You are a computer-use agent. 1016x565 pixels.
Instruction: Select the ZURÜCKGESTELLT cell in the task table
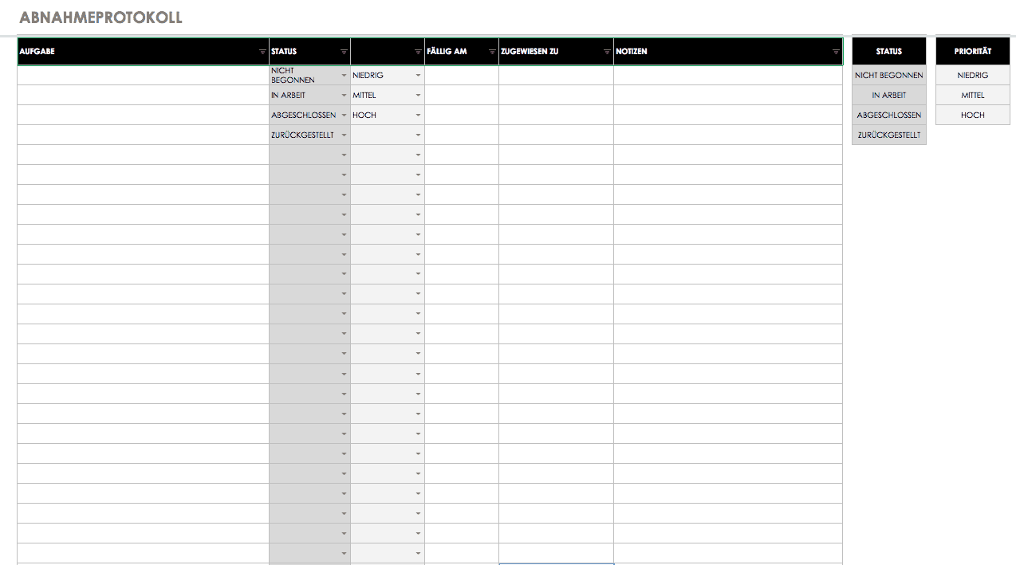click(x=310, y=135)
